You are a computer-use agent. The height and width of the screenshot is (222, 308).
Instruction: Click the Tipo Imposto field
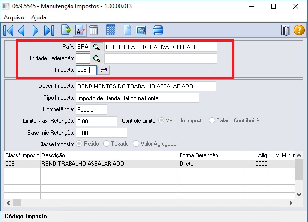click(137, 98)
